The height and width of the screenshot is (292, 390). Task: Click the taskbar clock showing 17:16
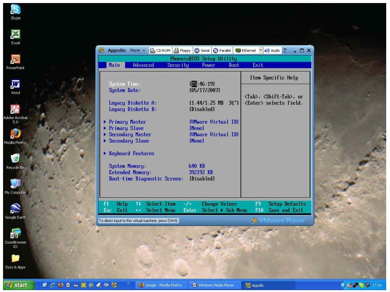click(377, 285)
